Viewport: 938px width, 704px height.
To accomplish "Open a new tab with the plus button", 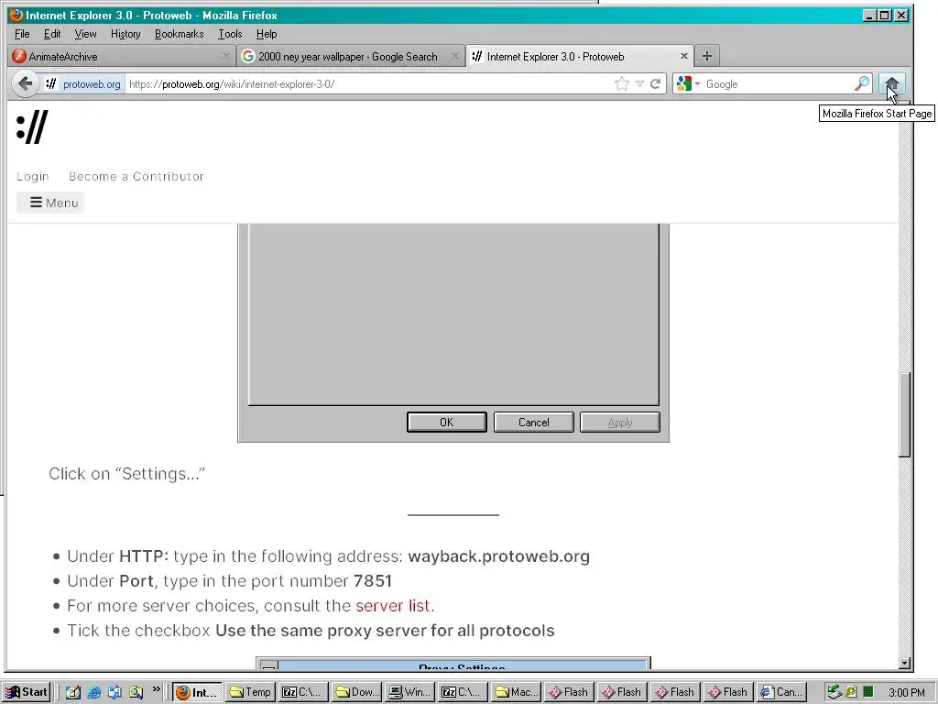I will [x=706, y=56].
